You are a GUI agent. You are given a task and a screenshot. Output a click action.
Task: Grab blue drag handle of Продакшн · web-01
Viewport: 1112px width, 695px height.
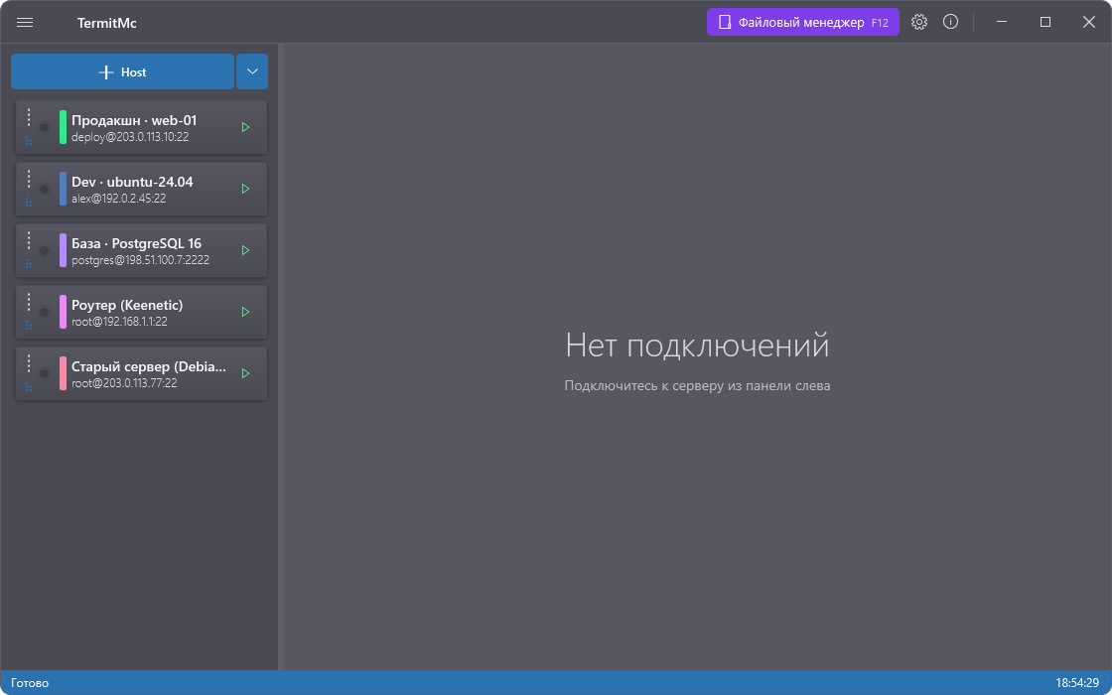(x=29, y=141)
